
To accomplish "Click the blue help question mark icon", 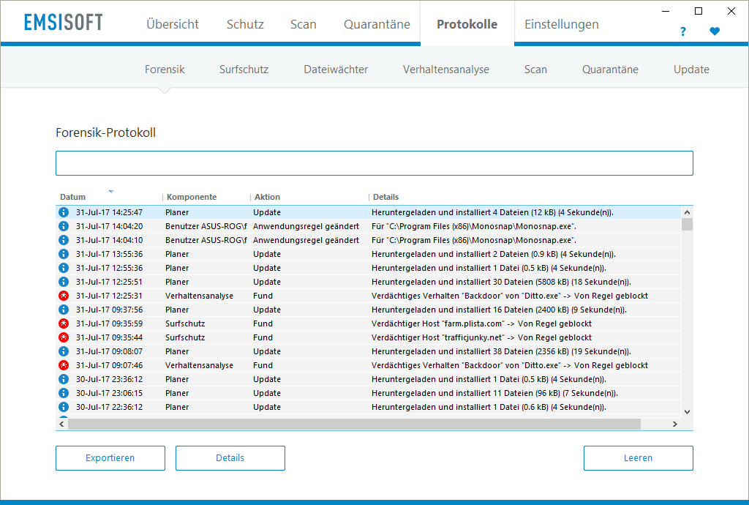I will [682, 32].
